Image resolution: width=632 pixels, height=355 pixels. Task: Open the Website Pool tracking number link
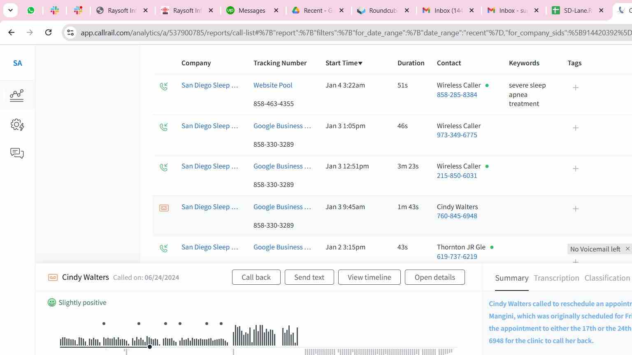click(273, 85)
